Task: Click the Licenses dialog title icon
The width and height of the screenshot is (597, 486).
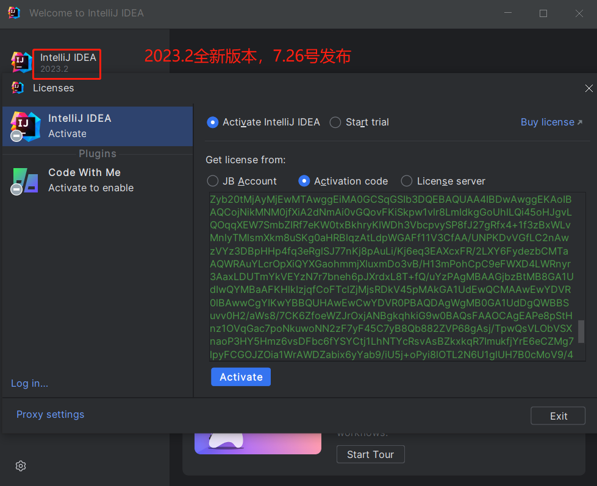Action: [x=18, y=88]
